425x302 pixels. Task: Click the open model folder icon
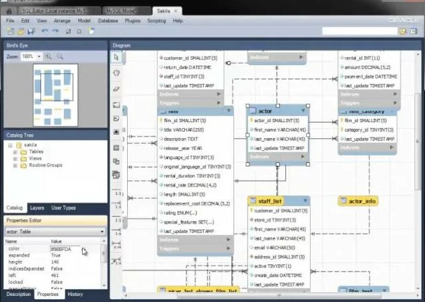21,32
